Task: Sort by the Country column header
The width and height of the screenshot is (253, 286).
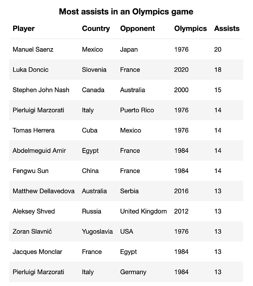Action: (96, 28)
